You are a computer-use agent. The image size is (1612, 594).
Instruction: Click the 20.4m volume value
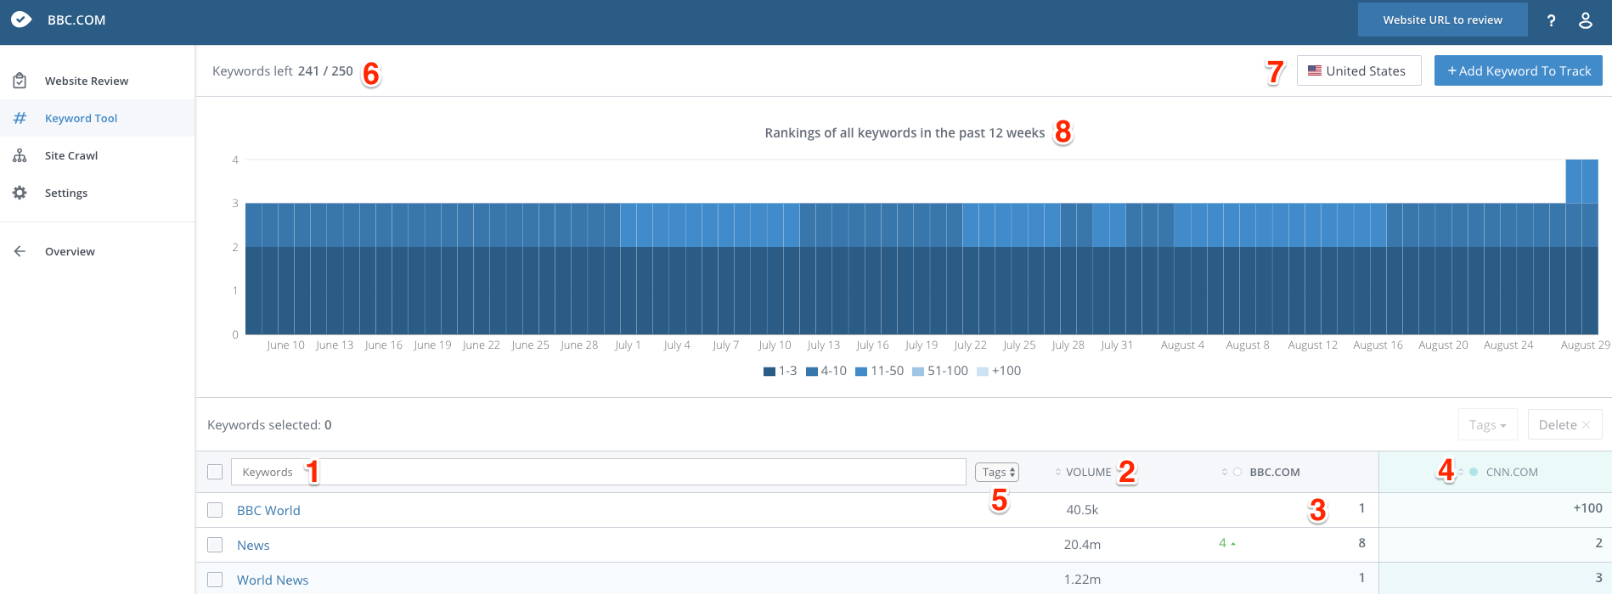(x=1082, y=545)
